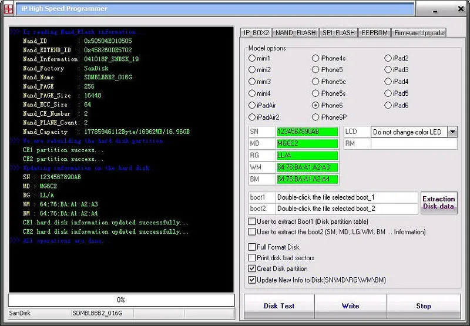Uncheck the Creat Disk partition checkbox
Screen dimensions: 470x326
coord(252,269)
